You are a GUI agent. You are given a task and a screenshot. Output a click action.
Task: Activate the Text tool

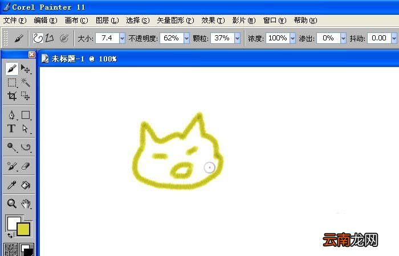coord(11,129)
